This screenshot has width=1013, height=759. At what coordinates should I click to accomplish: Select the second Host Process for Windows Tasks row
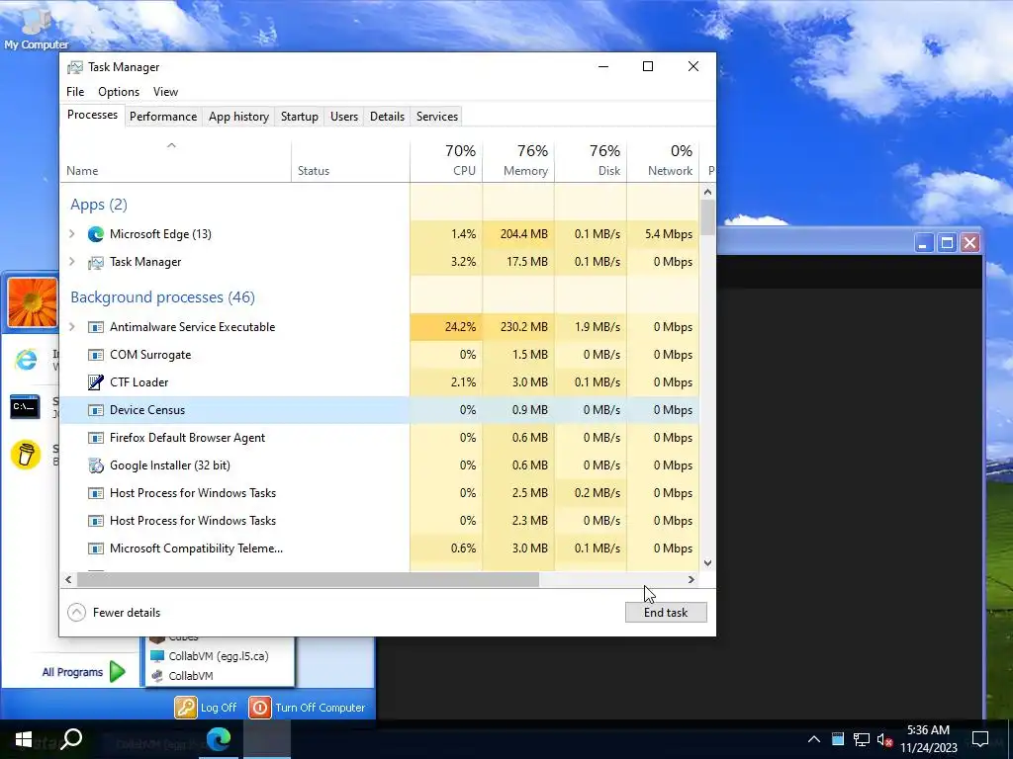(x=380, y=521)
